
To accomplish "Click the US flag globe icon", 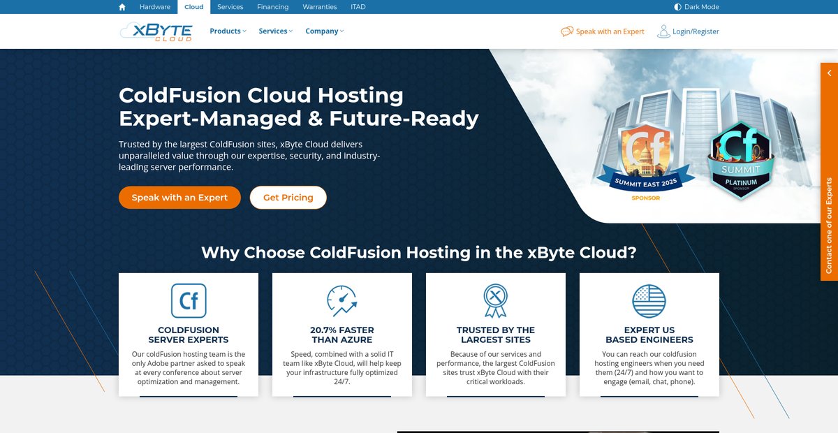I will click(x=649, y=301).
